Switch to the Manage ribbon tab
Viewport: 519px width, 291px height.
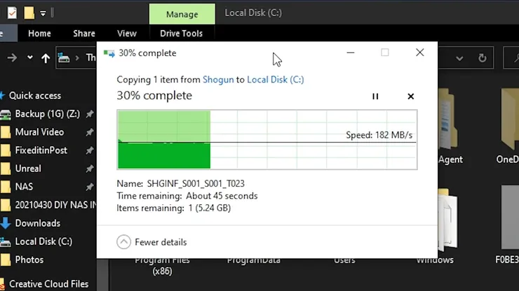(182, 14)
